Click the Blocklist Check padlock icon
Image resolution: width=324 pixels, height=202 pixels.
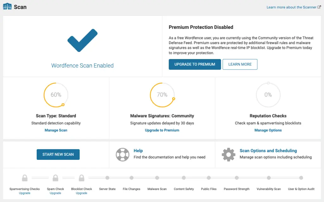point(81,178)
